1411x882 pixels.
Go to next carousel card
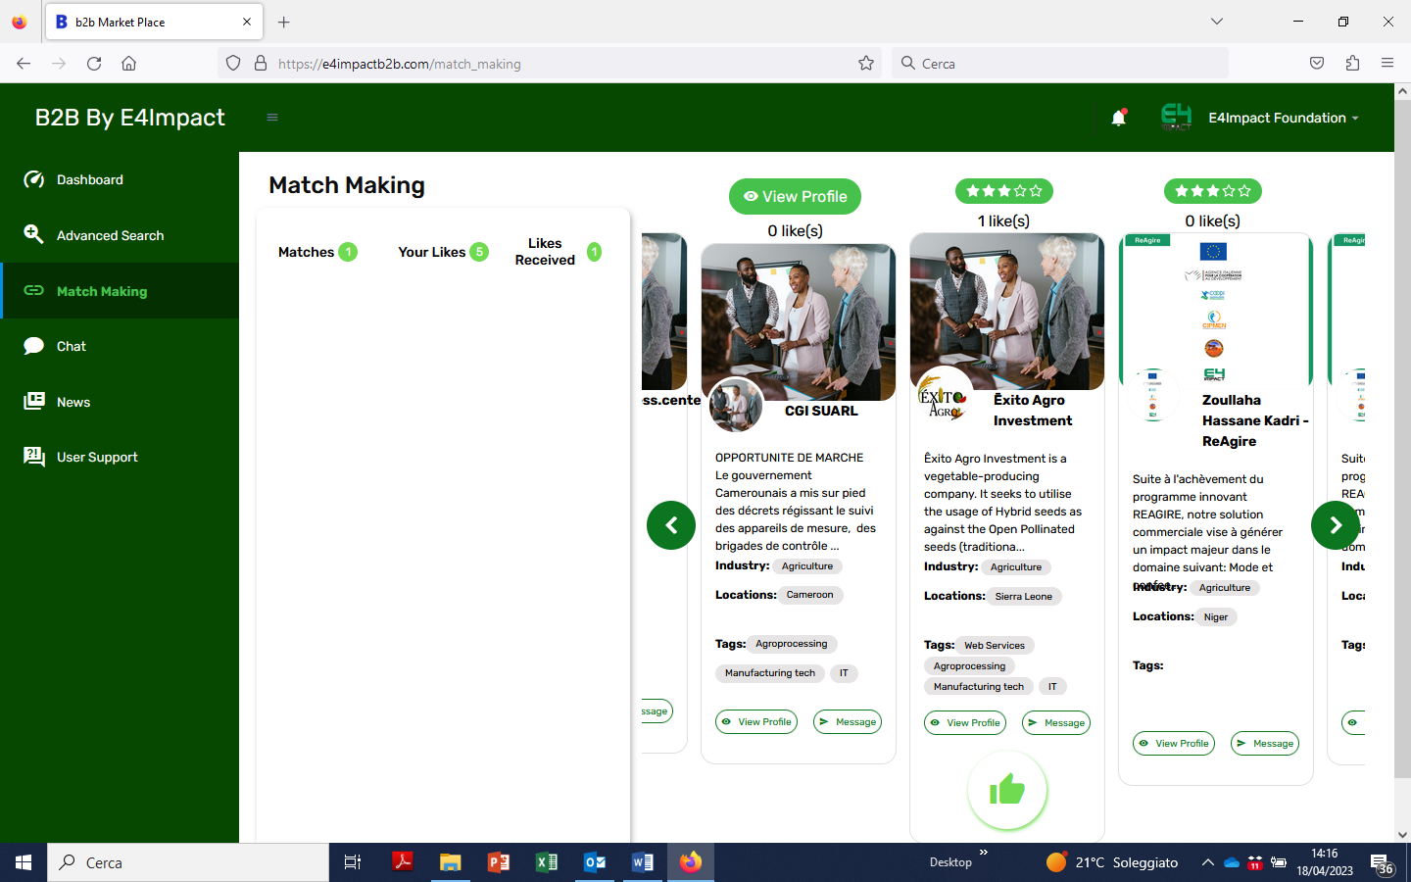[x=1336, y=525]
